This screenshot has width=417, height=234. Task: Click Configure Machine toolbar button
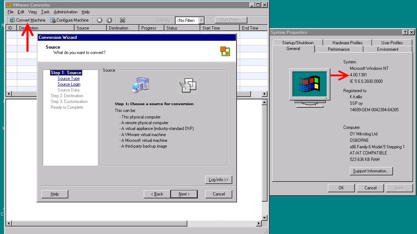click(69, 20)
